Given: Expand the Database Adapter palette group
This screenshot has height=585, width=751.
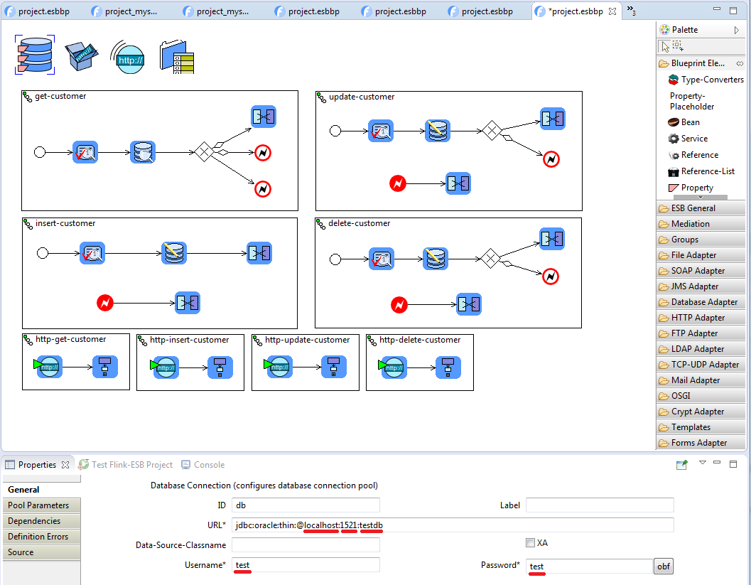Looking at the screenshot, I should (x=703, y=302).
